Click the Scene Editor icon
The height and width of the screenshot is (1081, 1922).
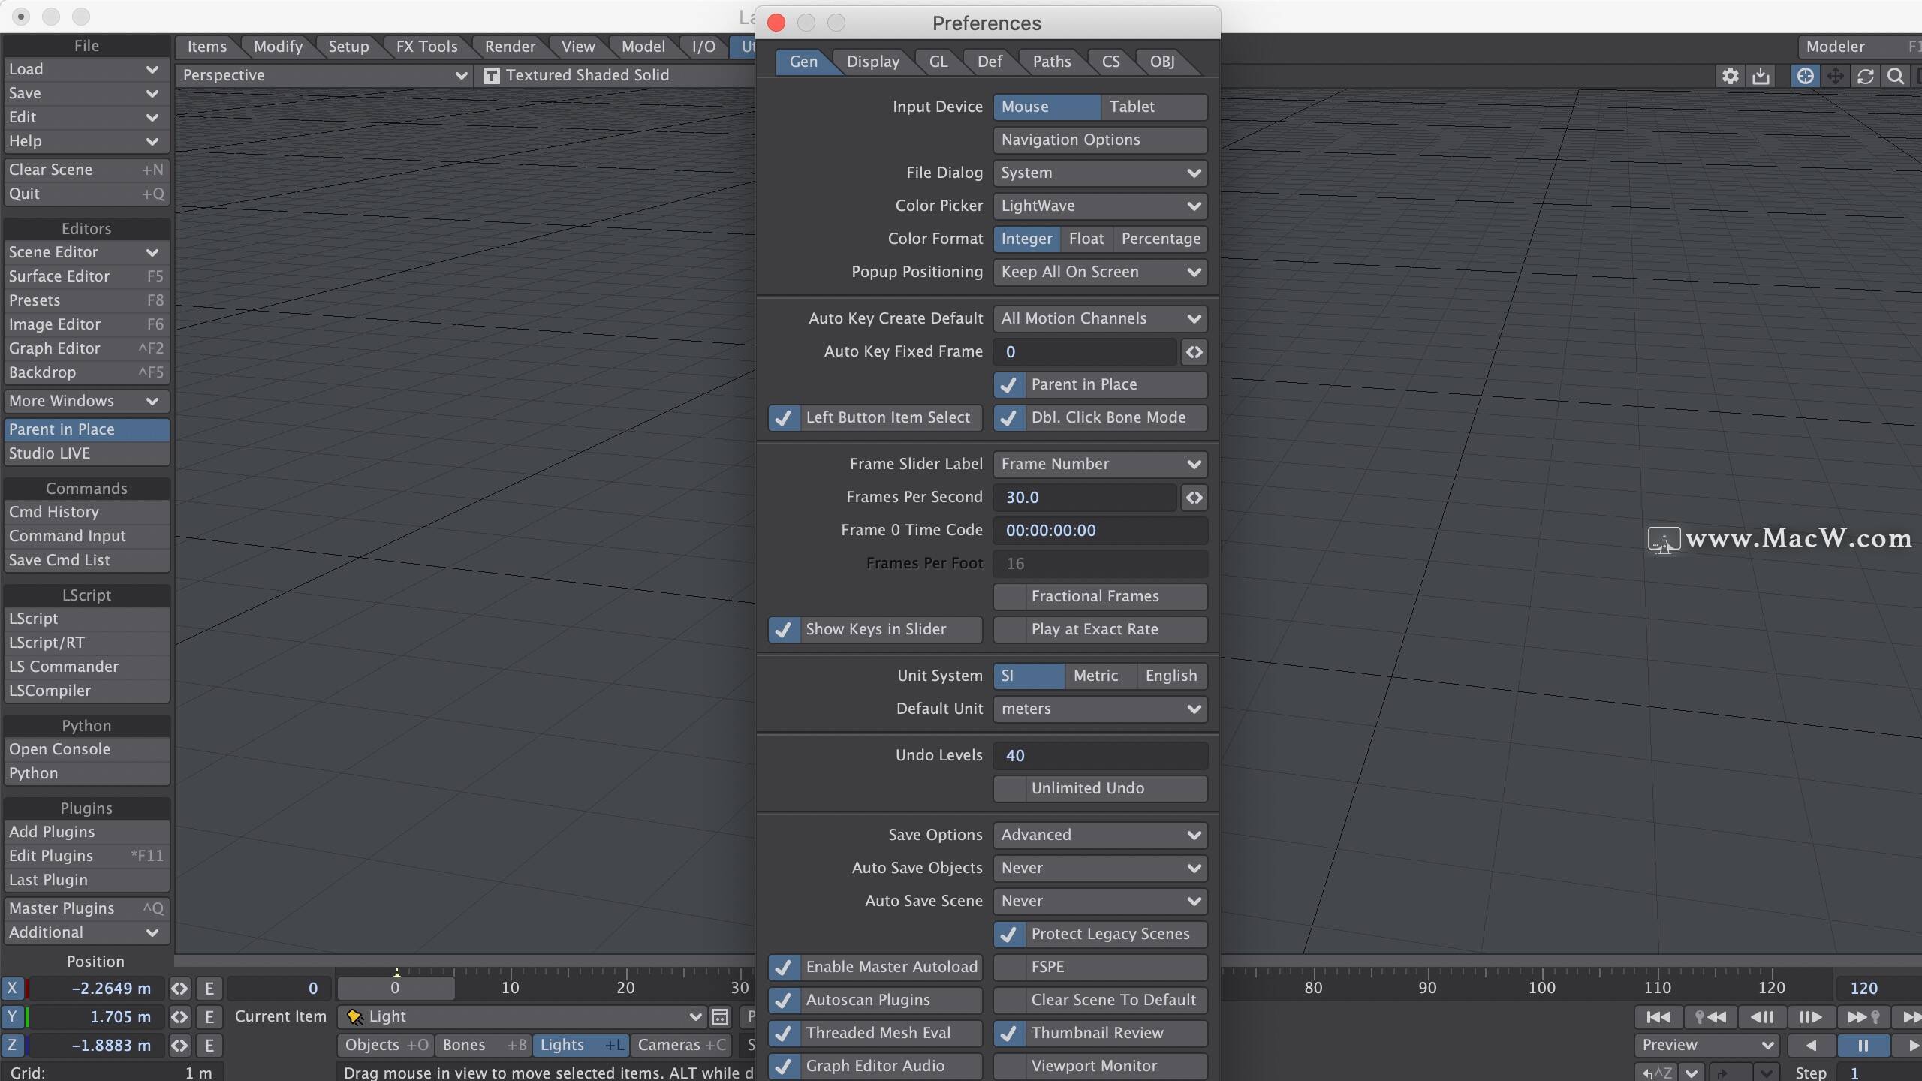pyautogui.click(x=83, y=251)
